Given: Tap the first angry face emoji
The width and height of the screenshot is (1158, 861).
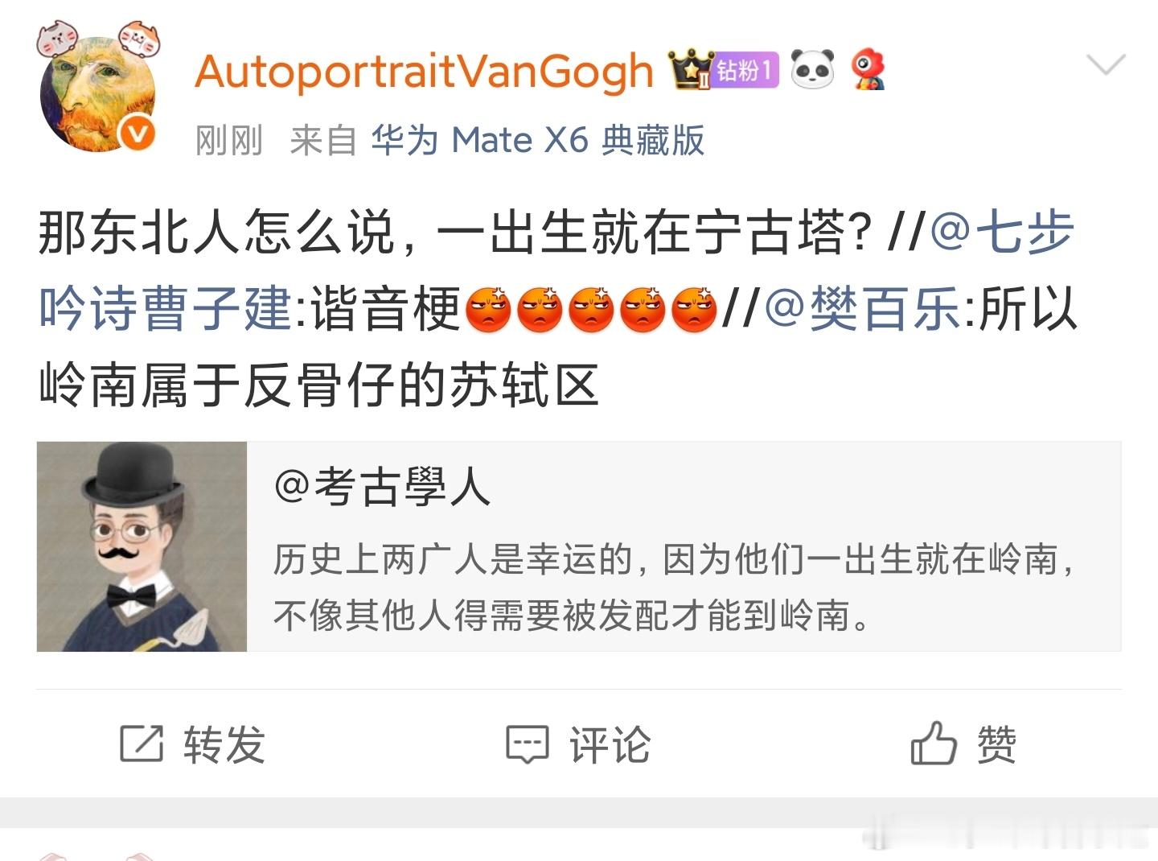Looking at the screenshot, I should point(488,309).
